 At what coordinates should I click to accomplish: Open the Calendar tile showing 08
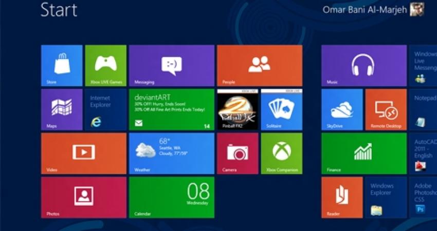click(x=171, y=197)
